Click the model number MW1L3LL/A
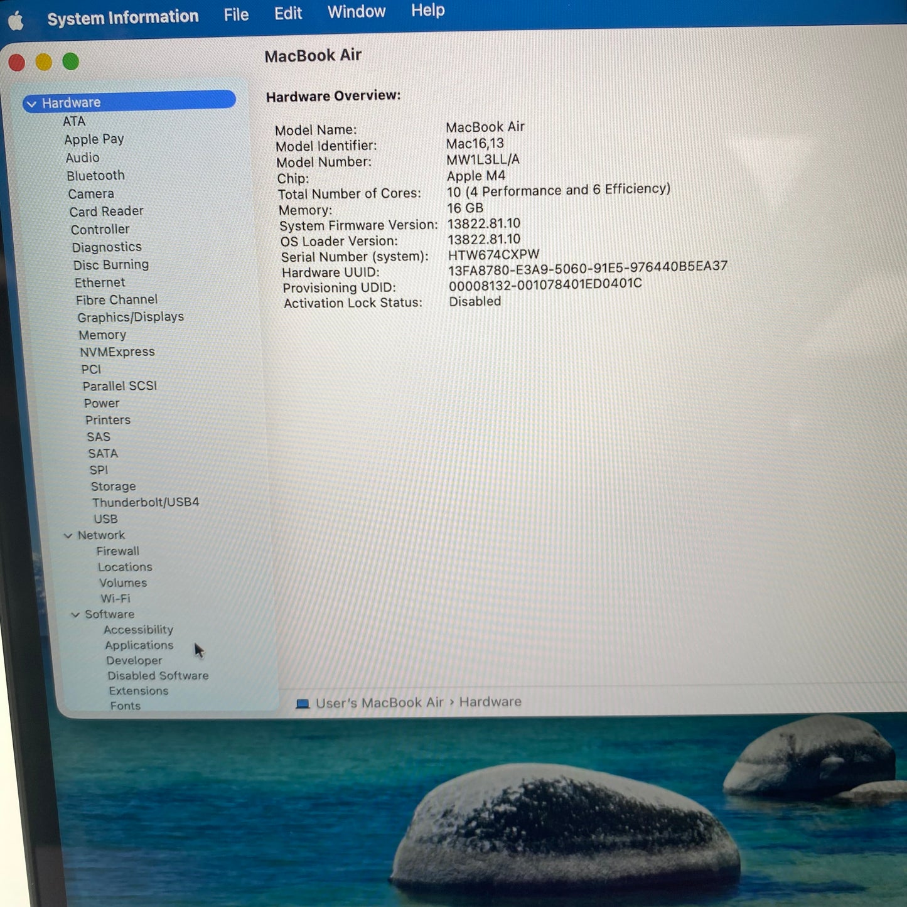Screen dimensions: 907x907 coord(483,159)
